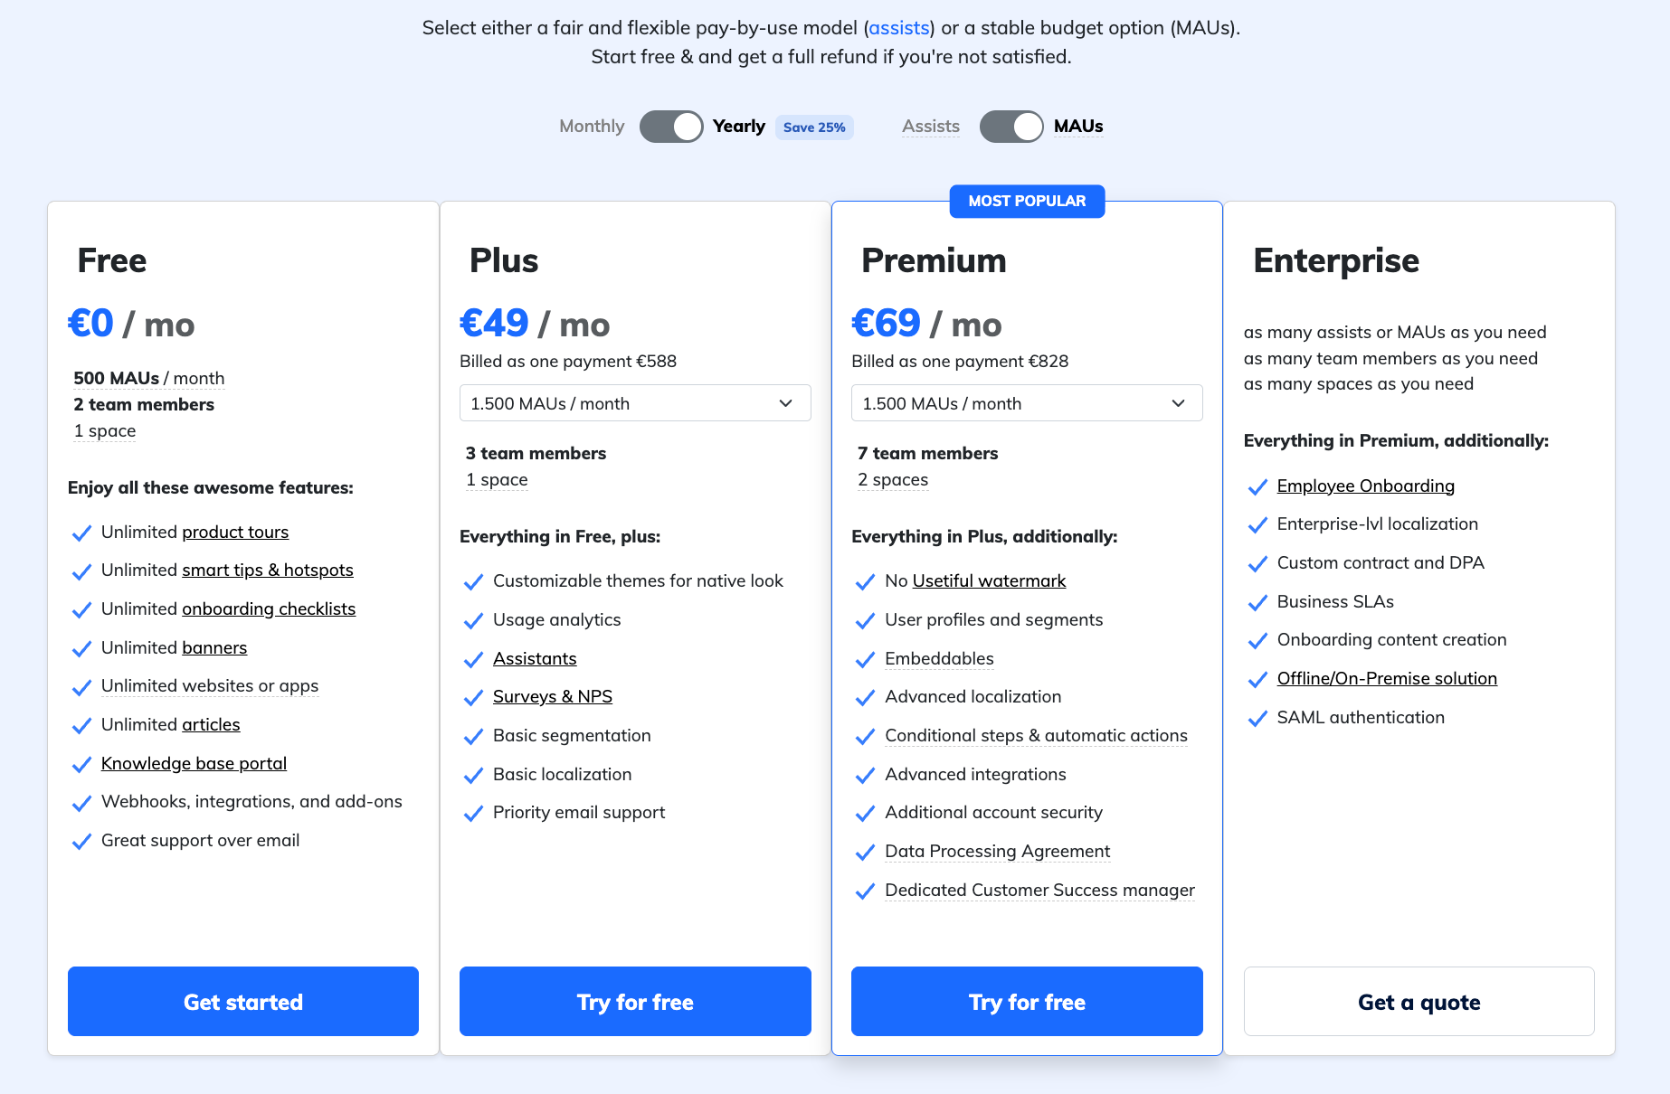Toggle the Assists/MAUs pricing switch
1670x1094 pixels.
pyautogui.click(x=1011, y=127)
